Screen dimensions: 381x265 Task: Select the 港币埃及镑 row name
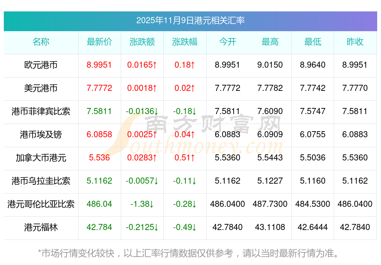(41, 134)
